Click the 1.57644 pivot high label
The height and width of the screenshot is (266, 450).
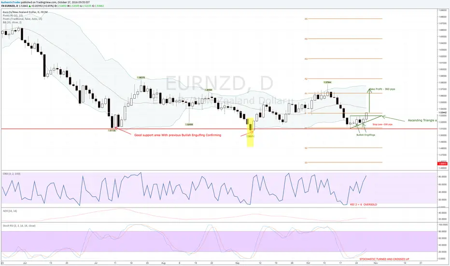coord(327,82)
